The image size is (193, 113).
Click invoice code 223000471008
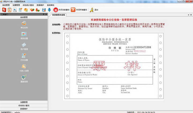click(x=142, y=47)
